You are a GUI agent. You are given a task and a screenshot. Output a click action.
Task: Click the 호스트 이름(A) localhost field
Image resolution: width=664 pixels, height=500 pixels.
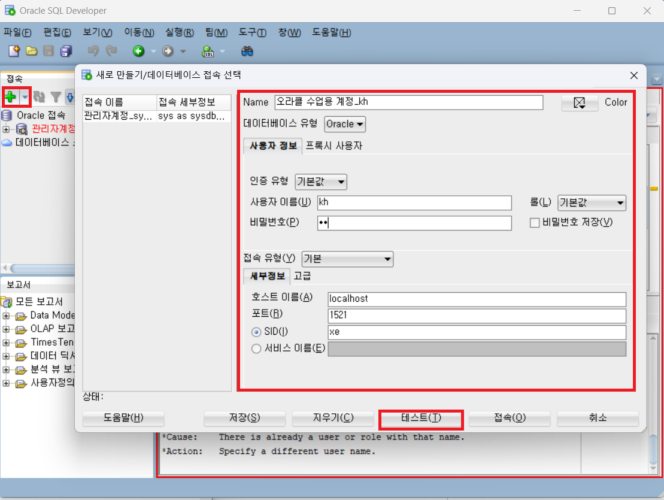(477, 299)
